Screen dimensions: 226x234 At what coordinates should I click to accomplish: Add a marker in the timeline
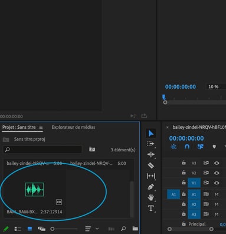[214, 147]
